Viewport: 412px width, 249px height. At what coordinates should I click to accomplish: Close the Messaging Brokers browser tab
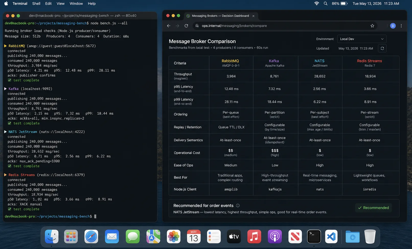pyautogui.click(x=253, y=16)
